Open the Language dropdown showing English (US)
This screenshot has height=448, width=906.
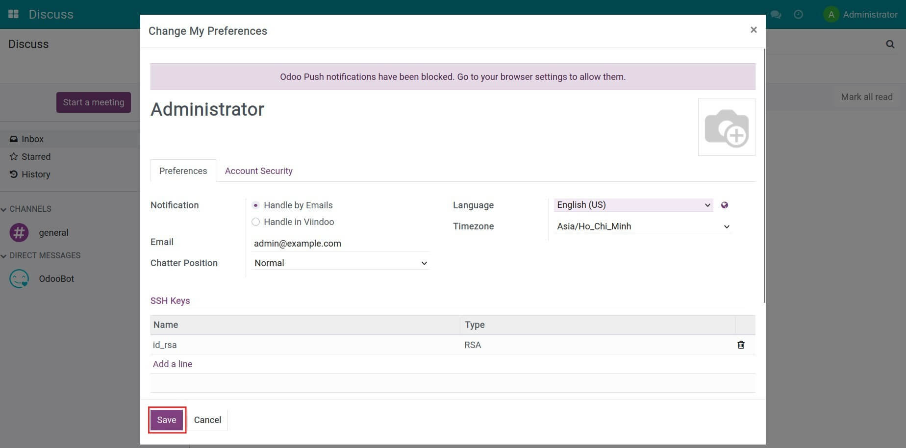tap(632, 204)
